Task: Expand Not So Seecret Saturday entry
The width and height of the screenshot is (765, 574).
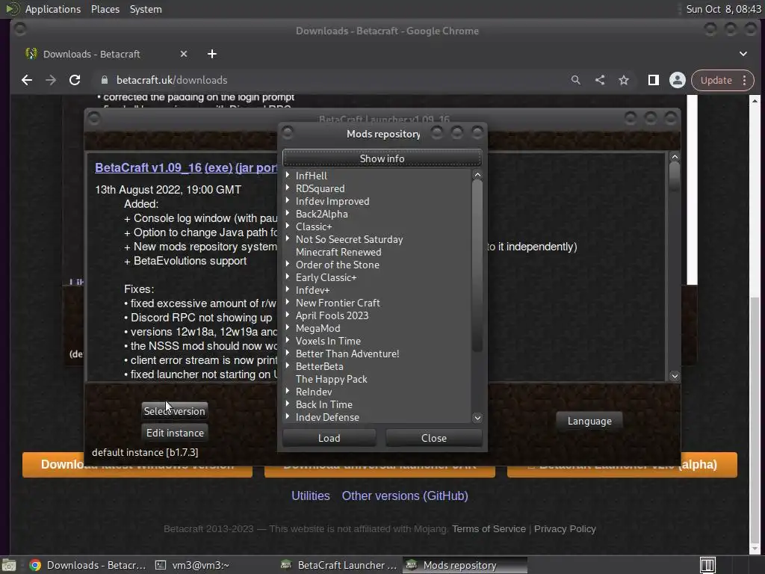Action: point(288,238)
